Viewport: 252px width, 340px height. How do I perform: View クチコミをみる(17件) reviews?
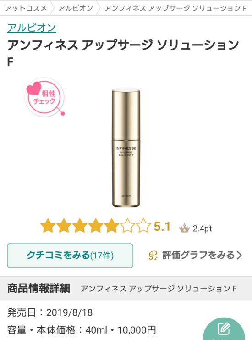pos(70,256)
